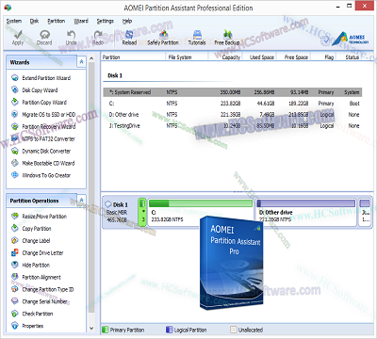Open the System menu

coord(14,21)
